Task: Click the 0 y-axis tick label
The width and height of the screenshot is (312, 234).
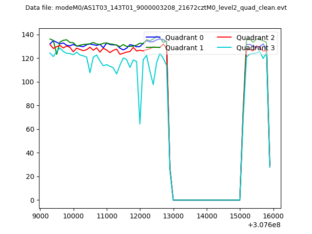Action: point(31,200)
